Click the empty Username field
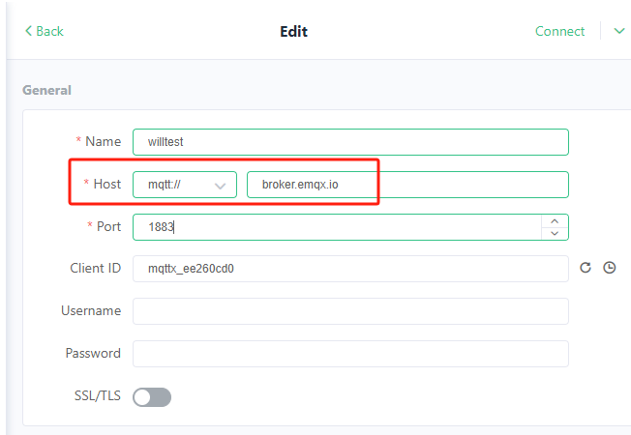631x435 pixels. click(350, 311)
